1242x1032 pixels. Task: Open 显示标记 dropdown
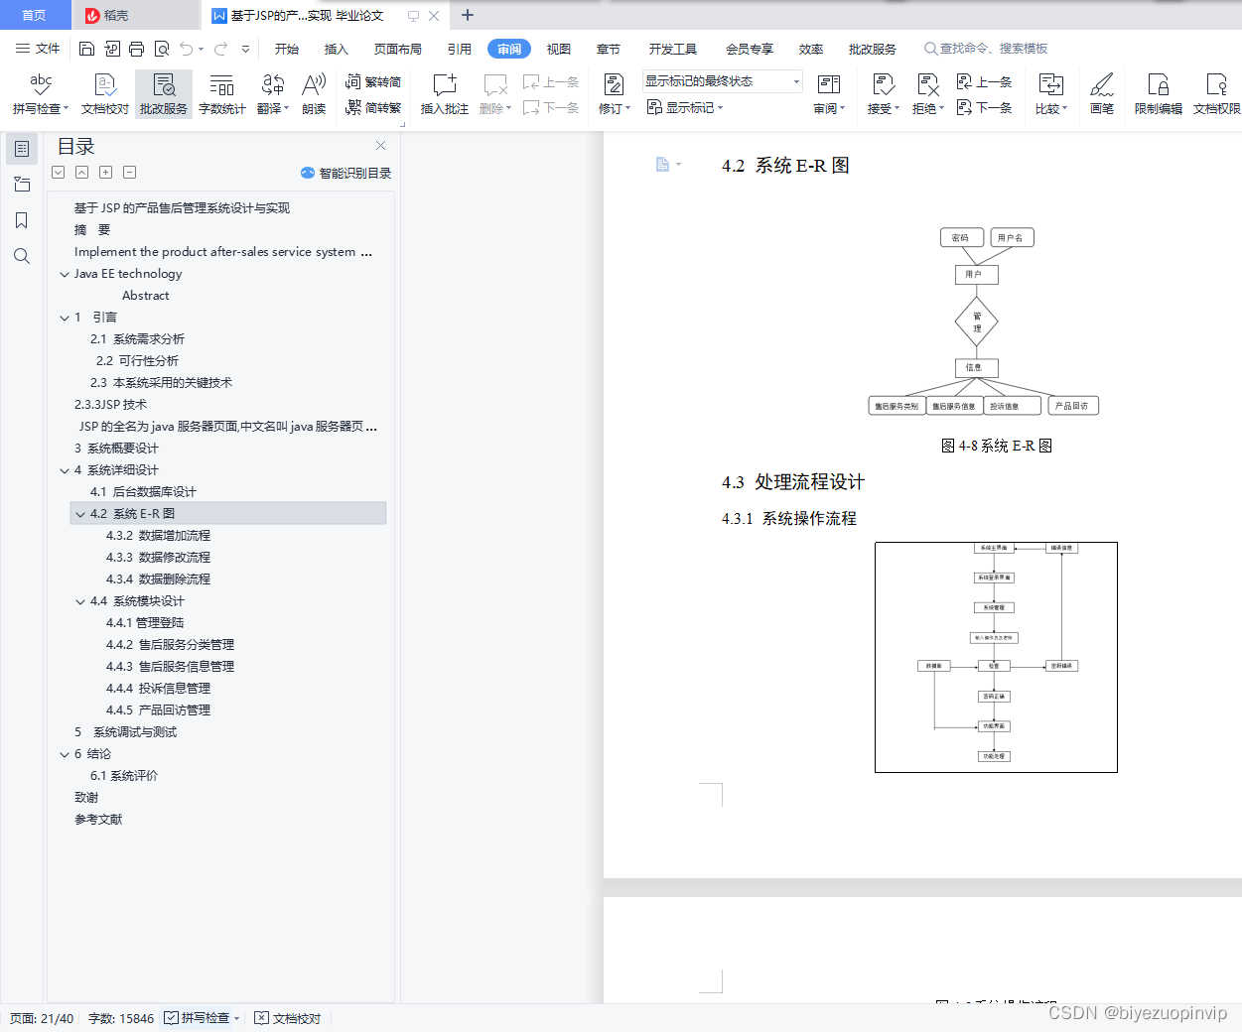point(685,107)
